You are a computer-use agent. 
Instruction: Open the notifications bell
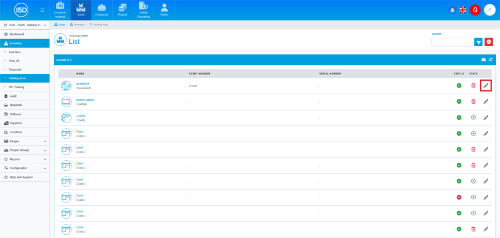pyautogui.click(x=452, y=10)
